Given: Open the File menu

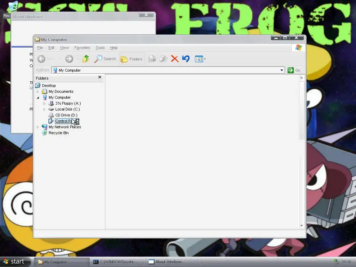Looking at the screenshot, I should [x=40, y=48].
